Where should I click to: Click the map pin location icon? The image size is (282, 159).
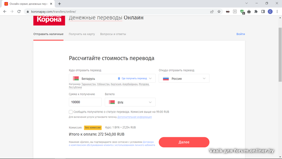point(119,78)
